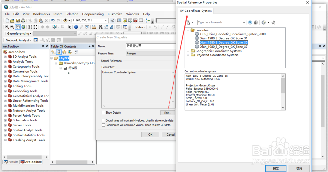Click the Edit... button for spatial reference
Screen dimensions: 328x172
point(168,113)
